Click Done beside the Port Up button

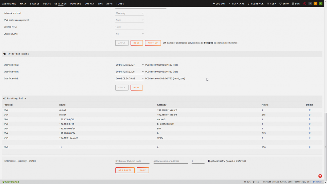[x=137, y=43]
